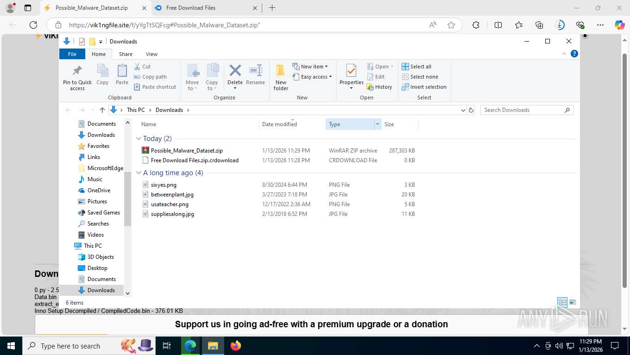Collapse the A long time ago group
This screenshot has width=630, height=355.
pos(139,173)
